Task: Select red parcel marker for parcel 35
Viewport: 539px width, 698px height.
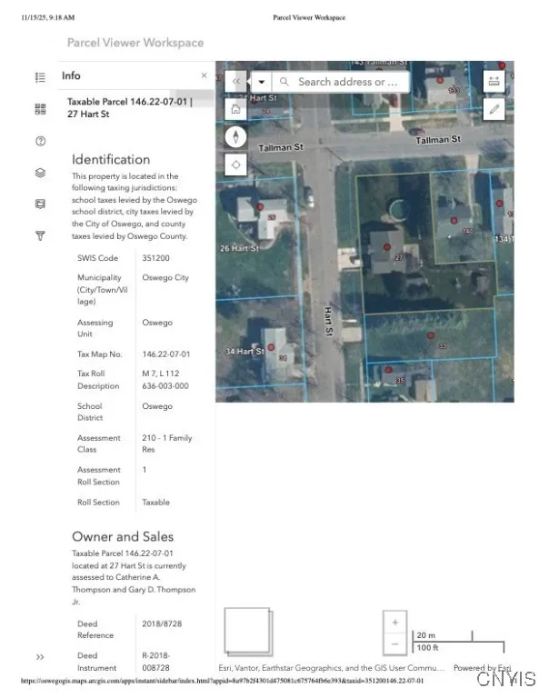Action: [388, 370]
